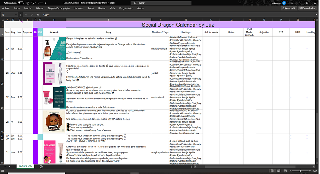The width and height of the screenshot is (320, 174).
Task: Open the Vista ribbon tab
Action: pos(112,8)
